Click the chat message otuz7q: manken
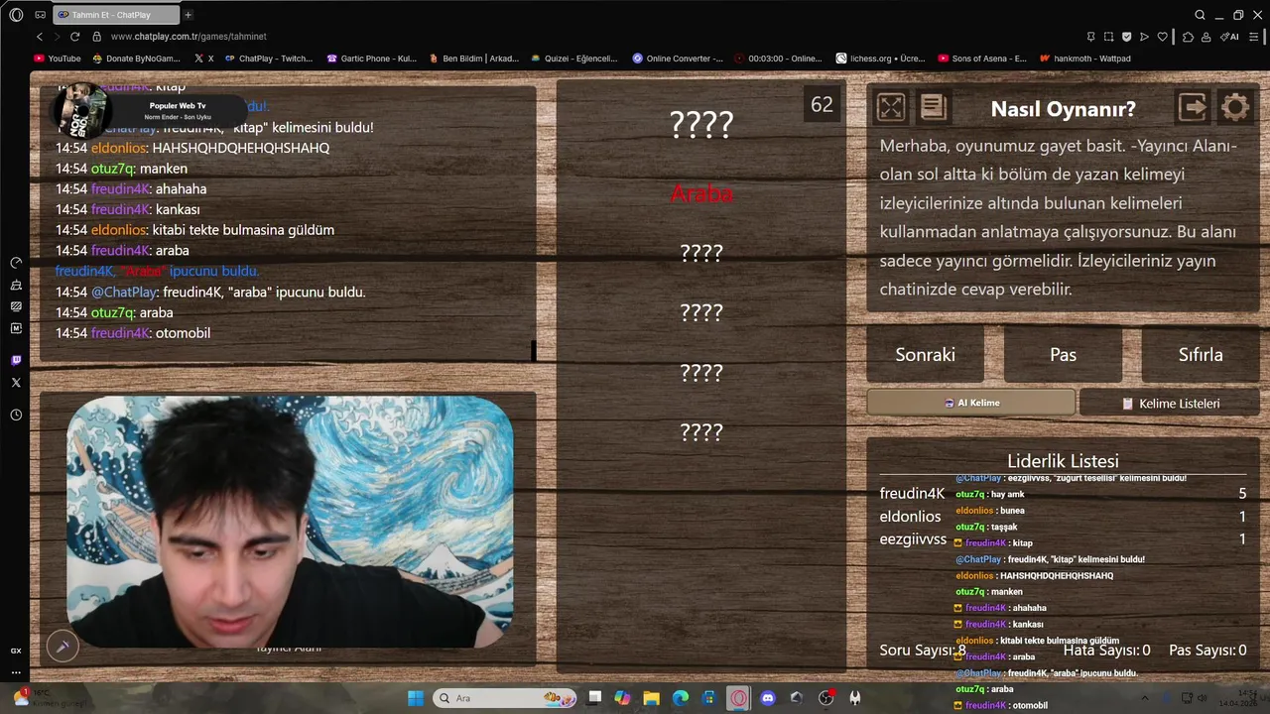The height and width of the screenshot is (714, 1270). click(121, 169)
